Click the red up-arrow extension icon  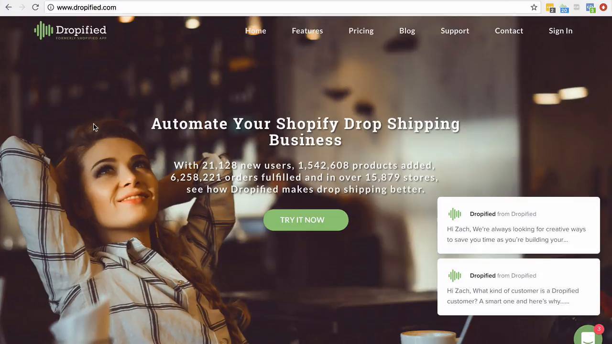point(603,7)
